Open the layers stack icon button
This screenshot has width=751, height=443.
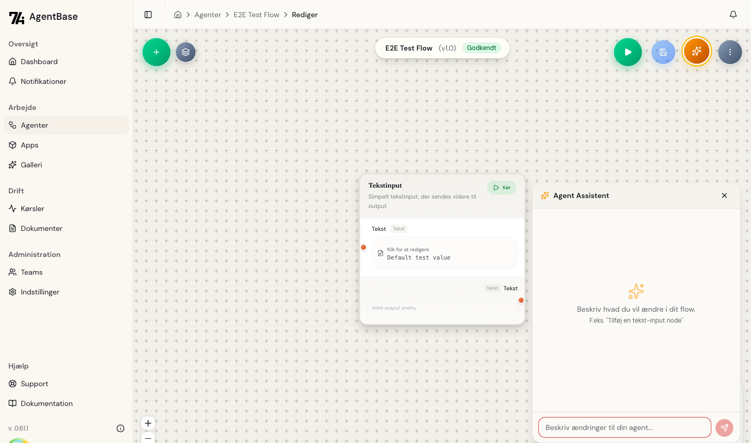click(x=186, y=52)
